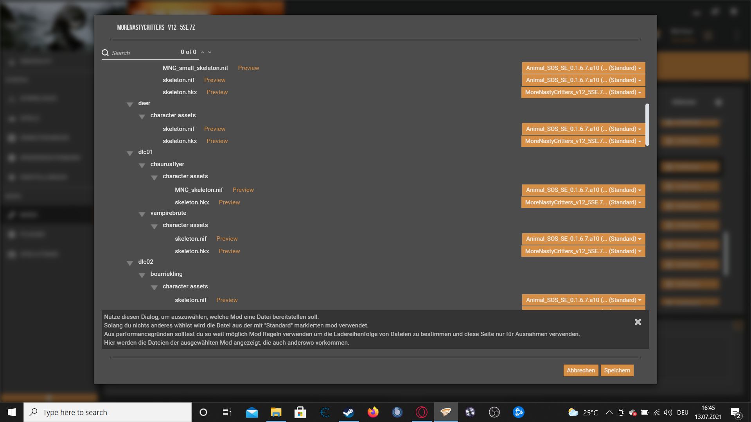Viewport: 751px width, 422px height.
Task: Open the OneDrive tray icon with error
Action: click(x=632, y=412)
